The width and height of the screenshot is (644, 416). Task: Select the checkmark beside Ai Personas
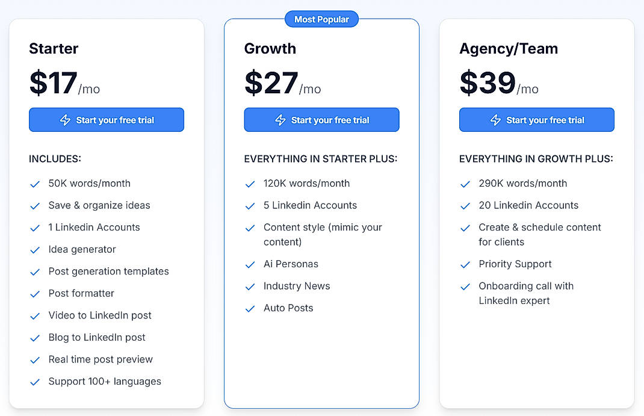250,264
